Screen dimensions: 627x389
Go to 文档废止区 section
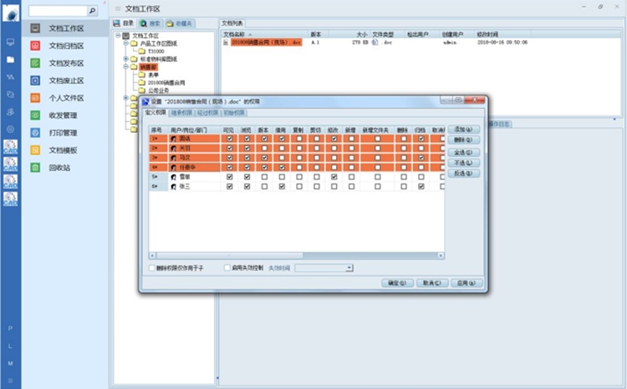click(x=66, y=81)
